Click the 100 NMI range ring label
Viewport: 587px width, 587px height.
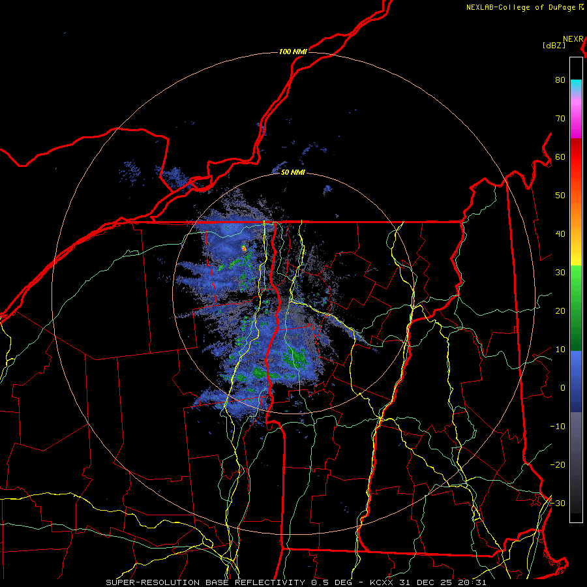point(293,52)
